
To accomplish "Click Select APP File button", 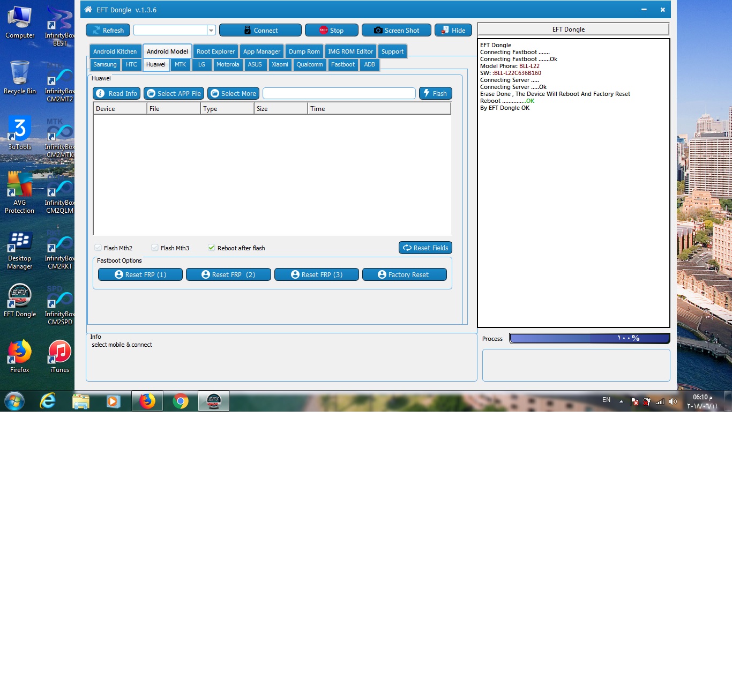I will point(174,93).
